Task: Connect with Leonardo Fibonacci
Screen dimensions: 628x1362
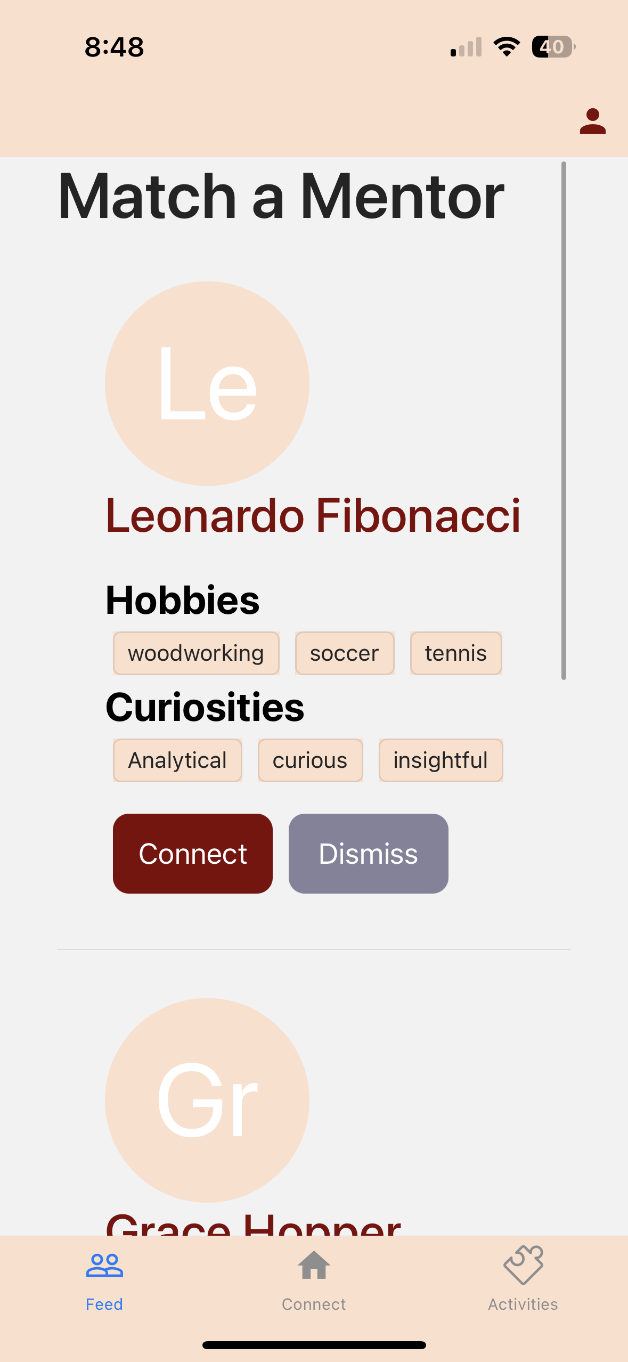Action: click(x=193, y=854)
